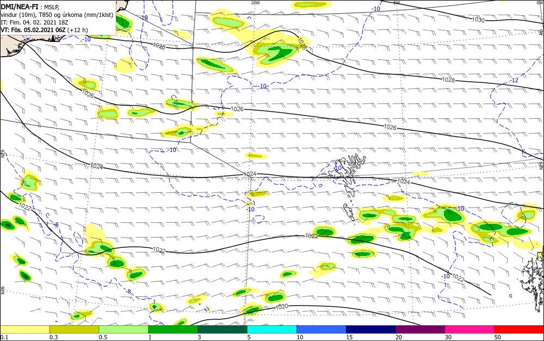Pick the cyan 5–10 legend swatch
The image size is (544, 341).
click(x=272, y=329)
